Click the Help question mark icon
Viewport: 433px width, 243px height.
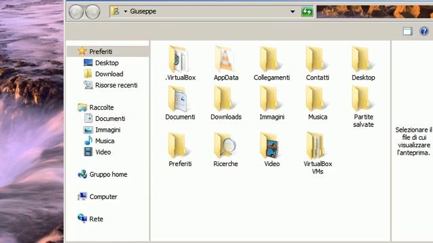pos(424,31)
